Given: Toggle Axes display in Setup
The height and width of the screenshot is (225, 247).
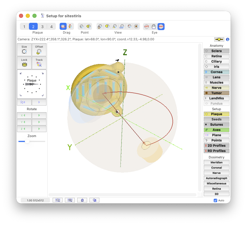Looking at the screenshot, I should tap(216, 130).
